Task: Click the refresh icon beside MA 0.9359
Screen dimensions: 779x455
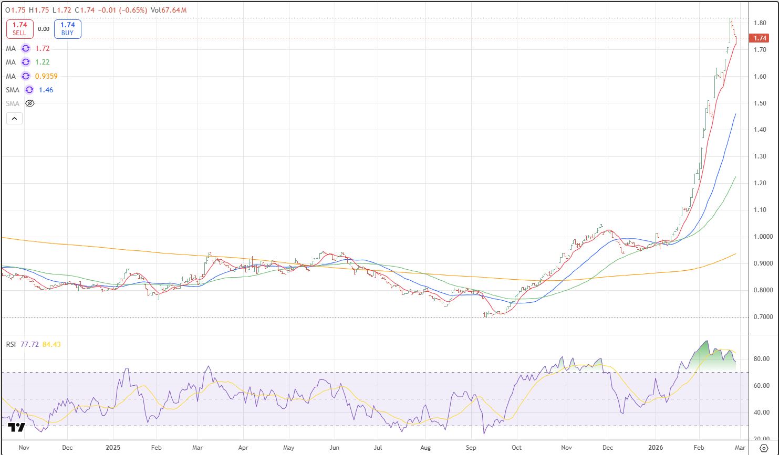Action: point(25,76)
